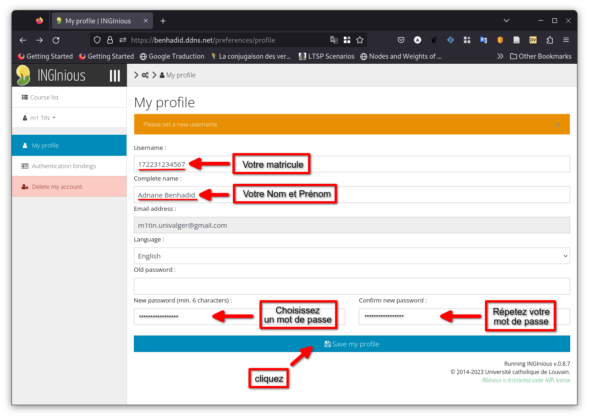This screenshot has height=418, width=589.
Task: Click the Complete name field
Action: coord(352,194)
